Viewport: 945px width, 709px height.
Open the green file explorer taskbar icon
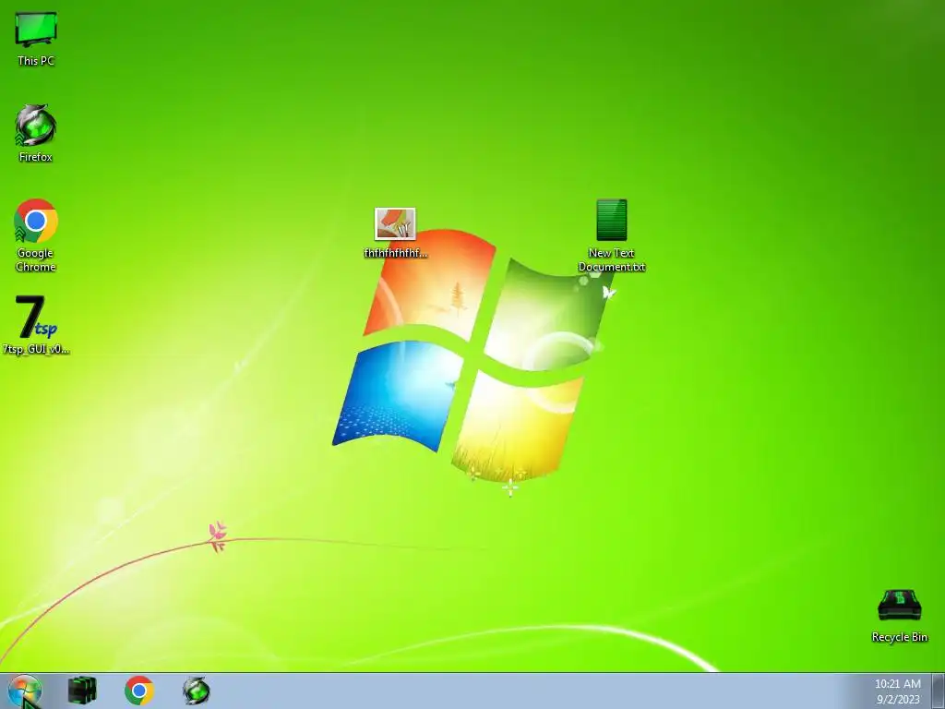point(82,691)
